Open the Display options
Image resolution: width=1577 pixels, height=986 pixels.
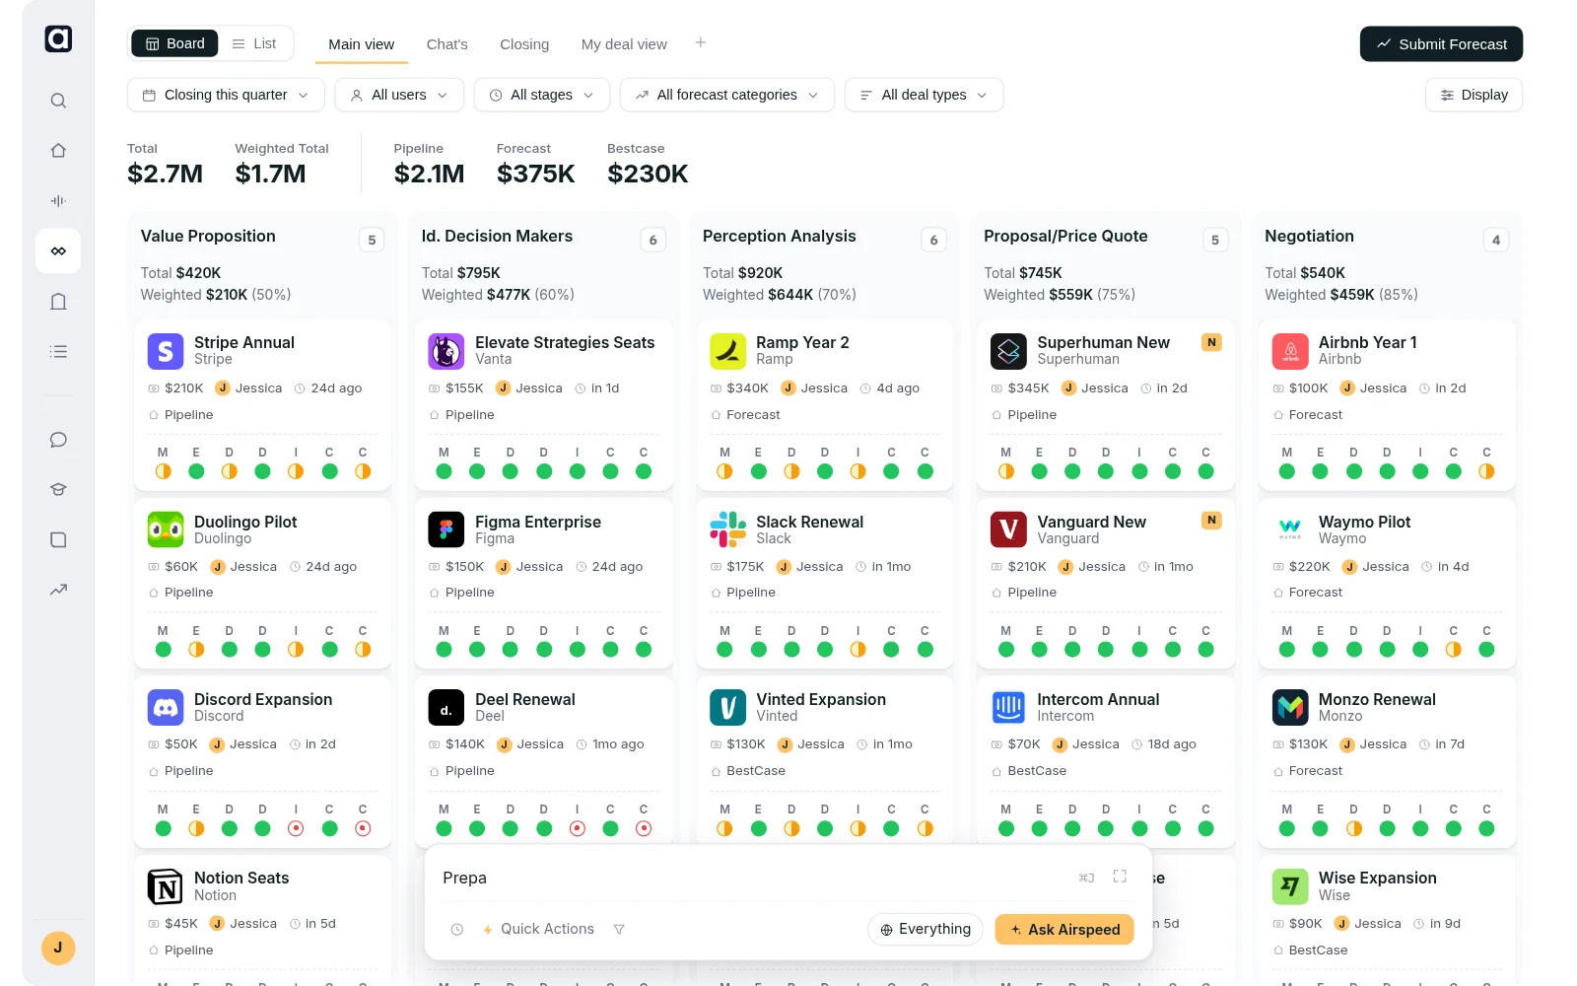(1474, 95)
